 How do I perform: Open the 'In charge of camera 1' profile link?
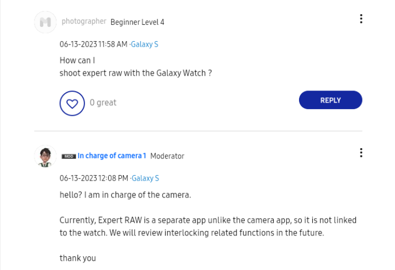[x=112, y=156]
